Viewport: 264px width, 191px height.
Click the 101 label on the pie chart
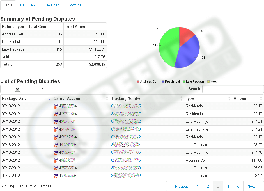(203, 58)
